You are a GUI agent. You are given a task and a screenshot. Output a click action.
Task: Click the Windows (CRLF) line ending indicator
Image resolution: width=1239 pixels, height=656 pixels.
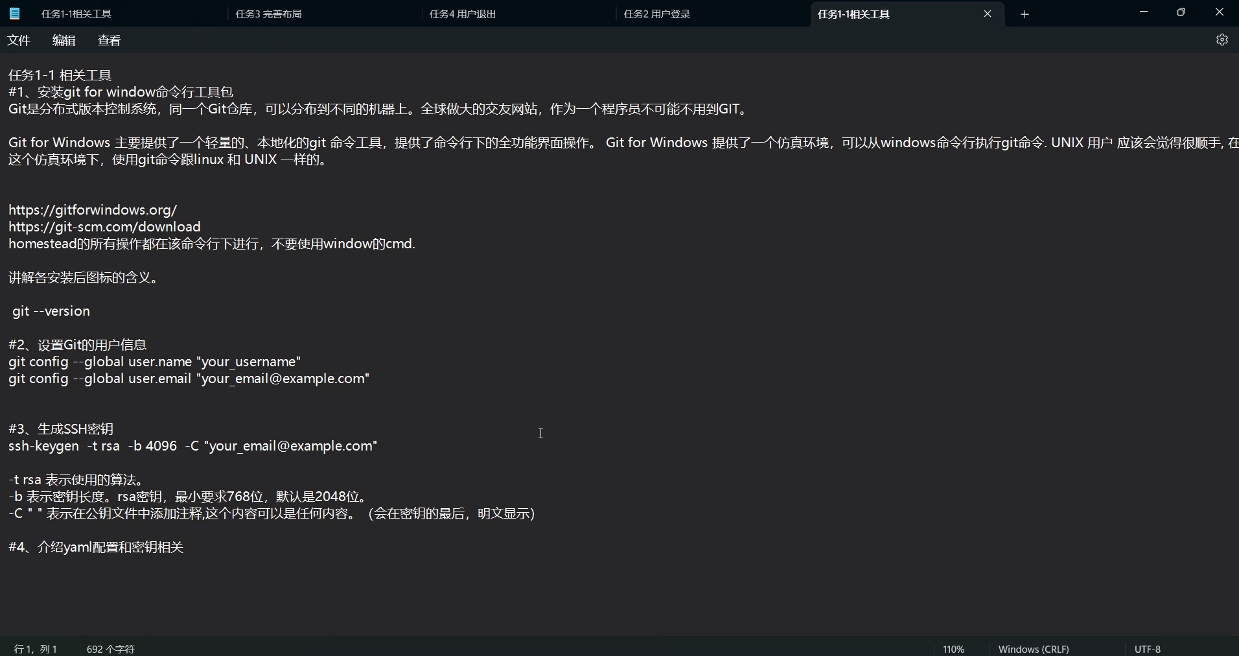1033,648
